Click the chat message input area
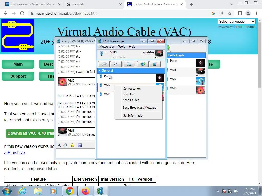The height and width of the screenshot is (196, 262). tap(75, 153)
